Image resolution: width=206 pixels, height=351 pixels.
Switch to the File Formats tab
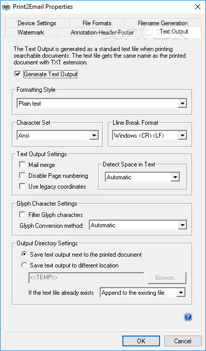[x=97, y=23]
